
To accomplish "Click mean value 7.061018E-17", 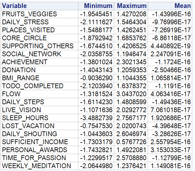I will (x=170, y=110).
